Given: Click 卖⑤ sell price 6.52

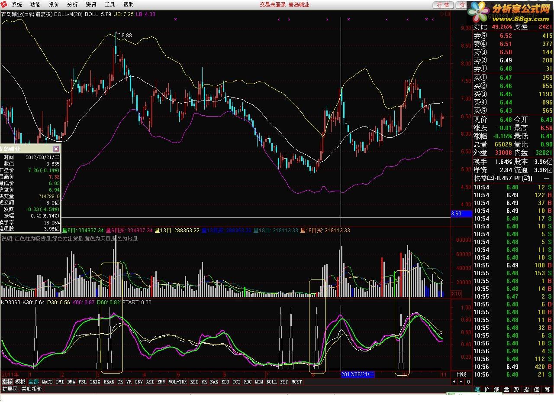Looking at the screenshot, I should 506,36.
